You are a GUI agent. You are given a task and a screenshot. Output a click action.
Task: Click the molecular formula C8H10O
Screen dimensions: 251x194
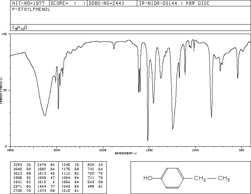[20, 28]
